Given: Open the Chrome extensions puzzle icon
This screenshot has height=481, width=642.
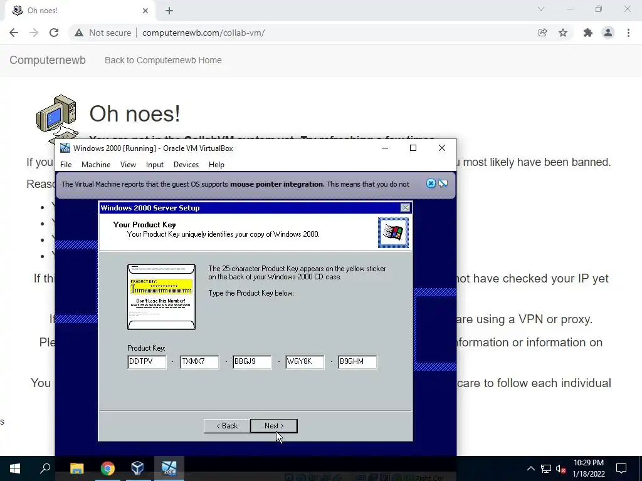Looking at the screenshot, I should (588, 33).
